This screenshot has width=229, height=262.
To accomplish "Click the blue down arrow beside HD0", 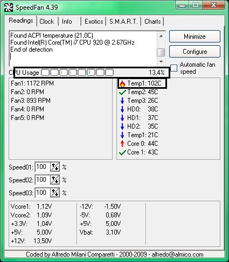I will click(122, 109).
